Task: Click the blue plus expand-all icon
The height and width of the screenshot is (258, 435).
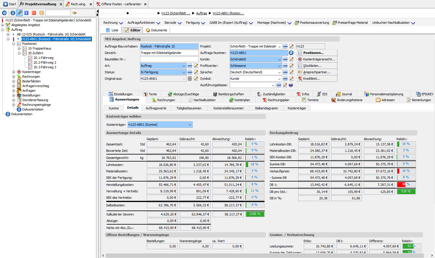Action: point(26,13)
